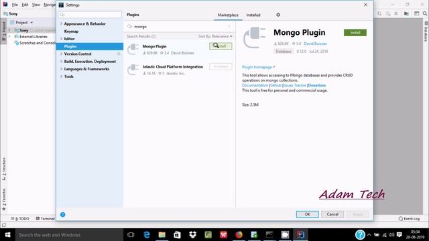Open the Sort By Relevance dropdown

[215, 36]
